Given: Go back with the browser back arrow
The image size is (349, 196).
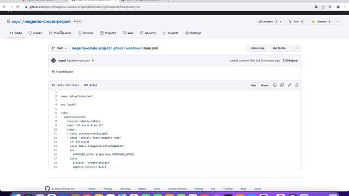Looking at the screenshot, I should pyautogui.click(x=4, y=7).
